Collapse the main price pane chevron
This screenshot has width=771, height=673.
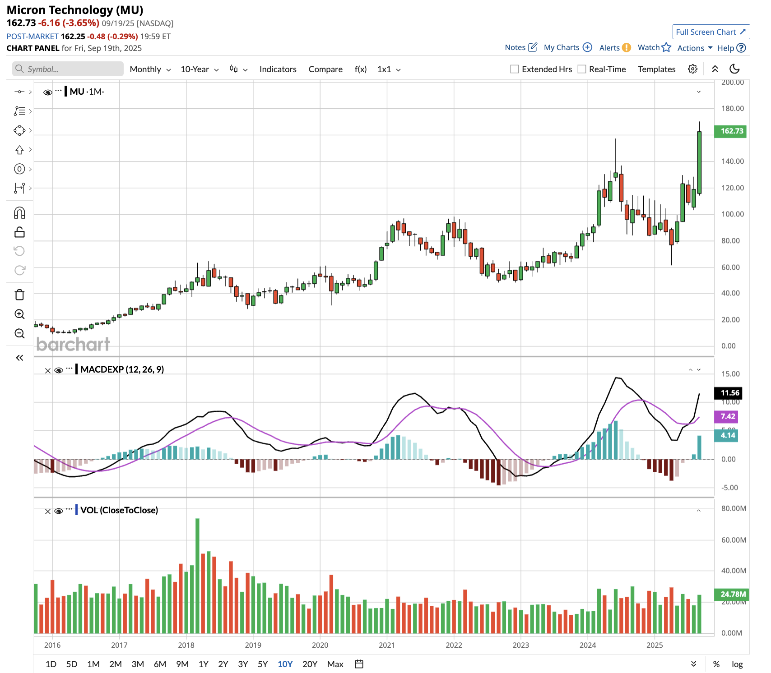point(698,92)
